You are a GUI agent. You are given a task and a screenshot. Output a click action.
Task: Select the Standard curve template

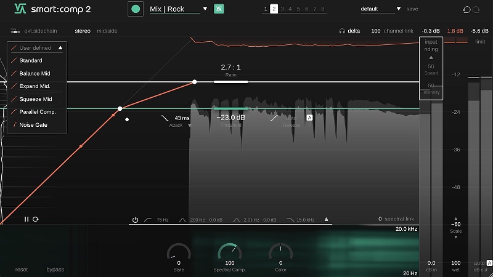coord(30,60)
